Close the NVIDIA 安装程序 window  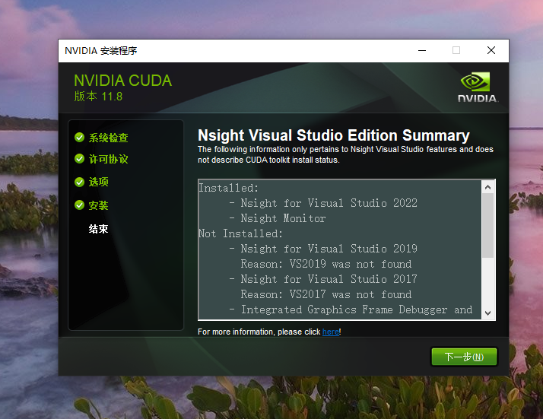491,50
